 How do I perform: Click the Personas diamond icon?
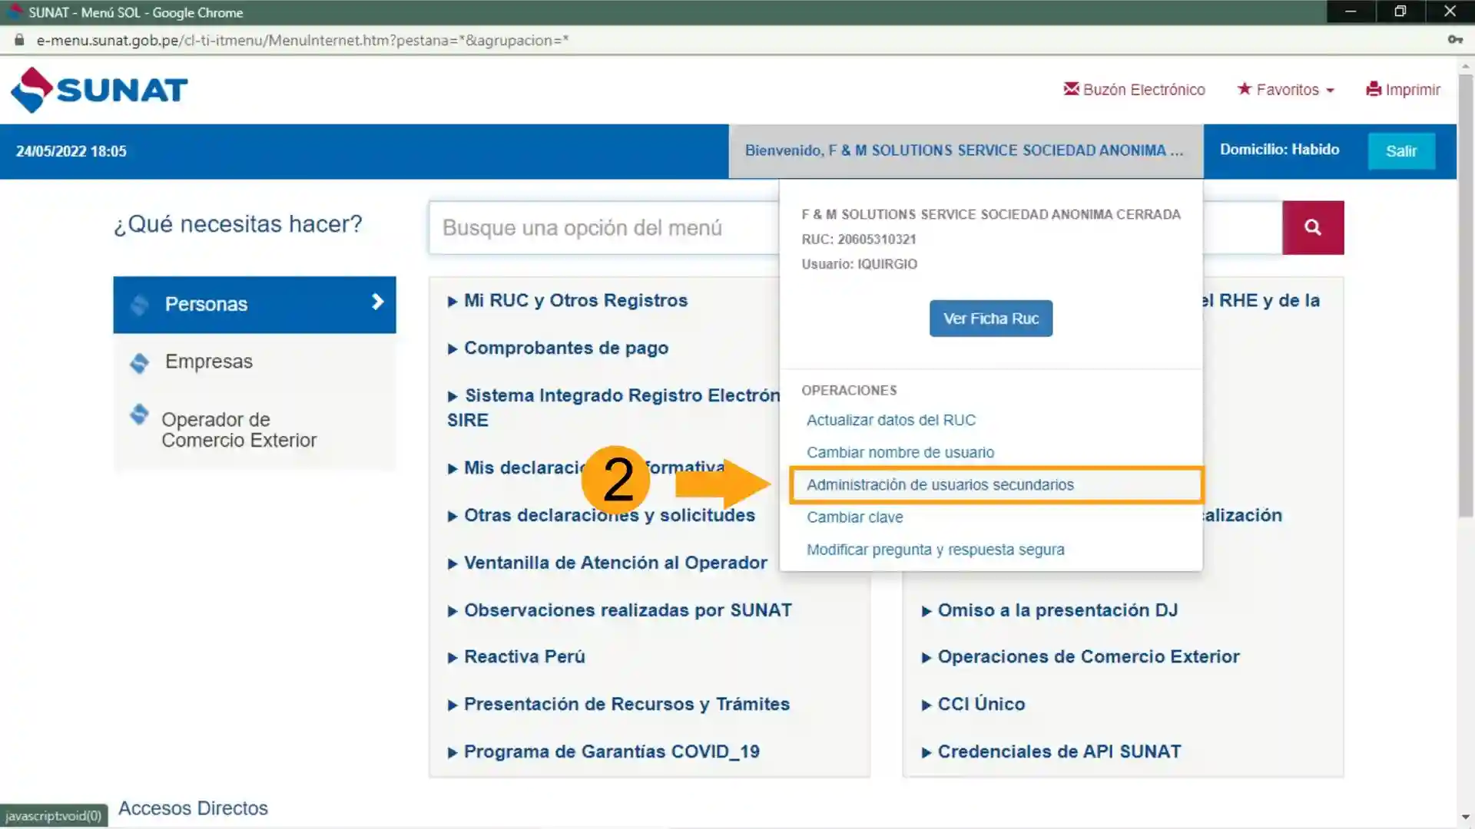tap(140, 305)
